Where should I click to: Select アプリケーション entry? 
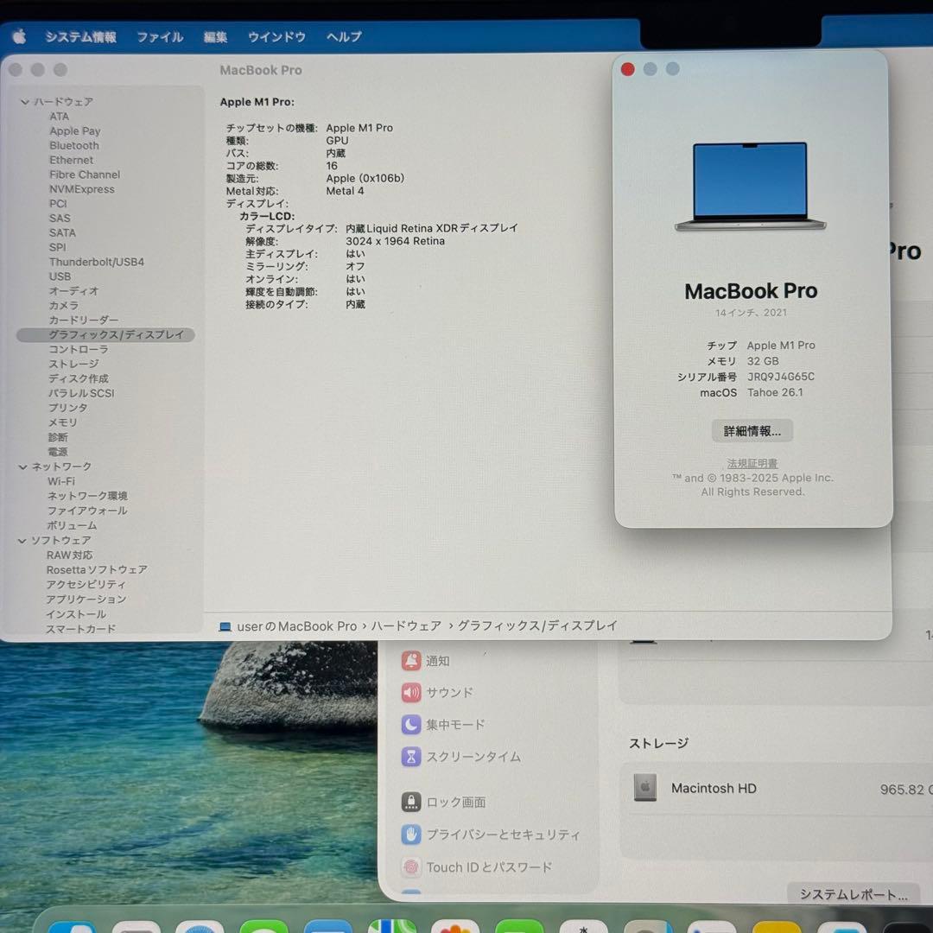tap(86, 600)
